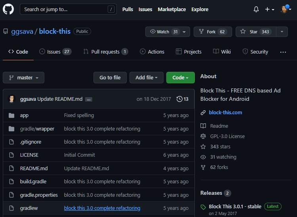Click the ggsava author avatar
Screen dimensions: 297x217
(x=11, y=99)
